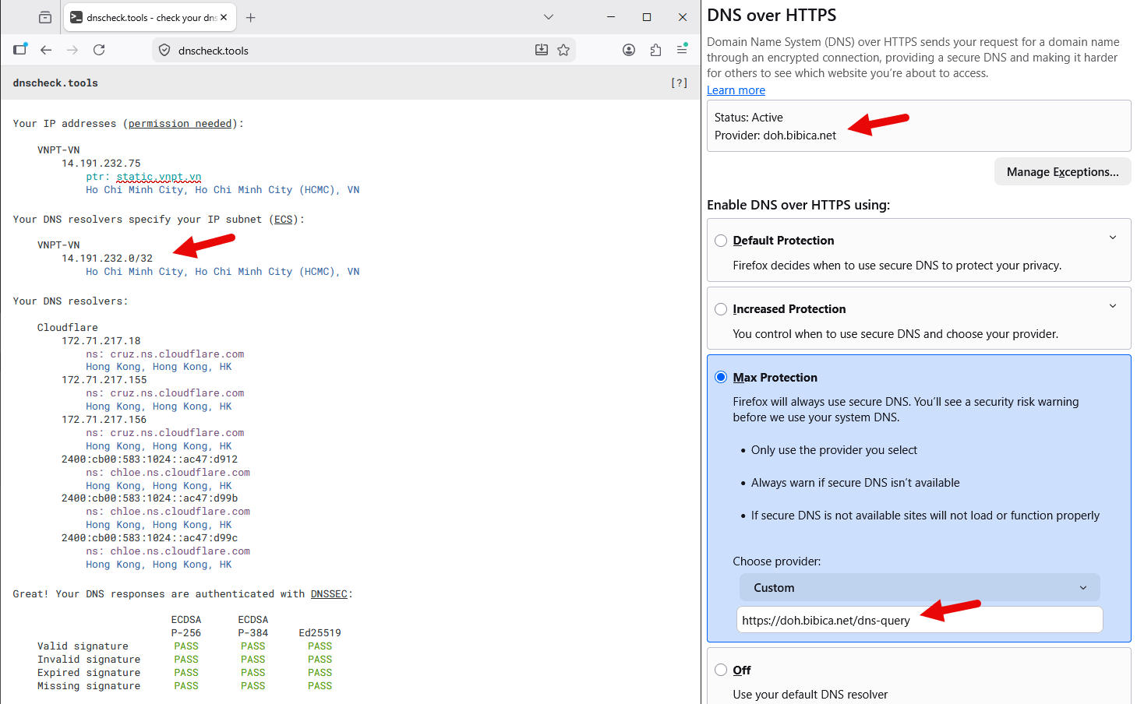Screen dimensions: 1137x704
Task: Open the Firefox account icon
Action: point(629,50)
